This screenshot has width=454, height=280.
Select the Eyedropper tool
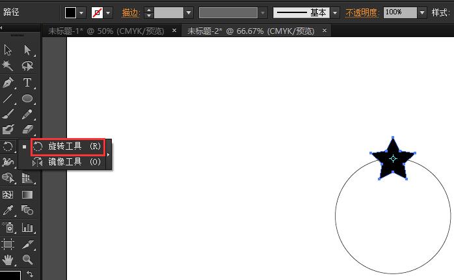click(x=8, y=210)
